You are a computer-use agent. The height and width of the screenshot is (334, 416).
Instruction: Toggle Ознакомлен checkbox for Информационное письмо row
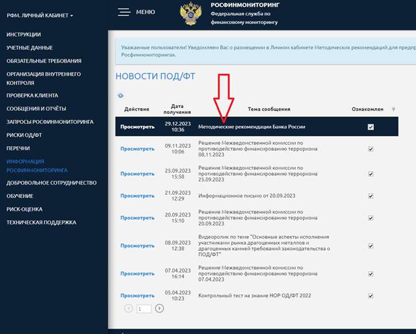pyautogui.click(x=371, y=196)
